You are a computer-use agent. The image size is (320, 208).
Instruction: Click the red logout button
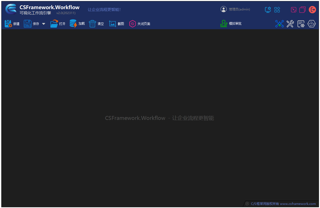coord(312,9)
